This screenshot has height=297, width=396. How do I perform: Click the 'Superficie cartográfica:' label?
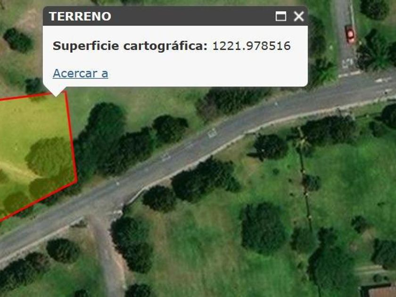[x=130, y=46]
